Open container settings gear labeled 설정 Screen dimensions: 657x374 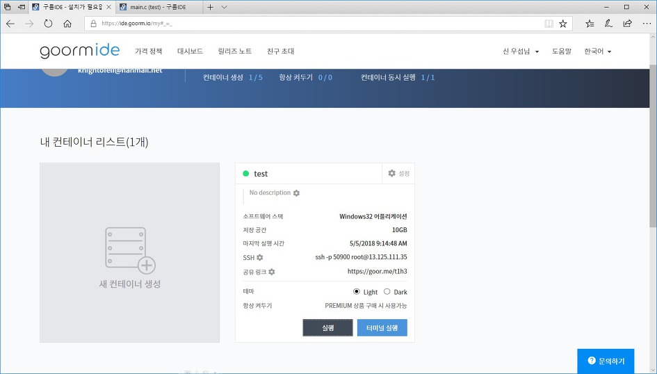click(x=398, y=173)
